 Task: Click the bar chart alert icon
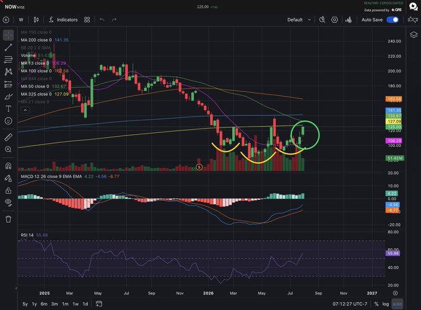pyautogui.click(x=349, y=20)
